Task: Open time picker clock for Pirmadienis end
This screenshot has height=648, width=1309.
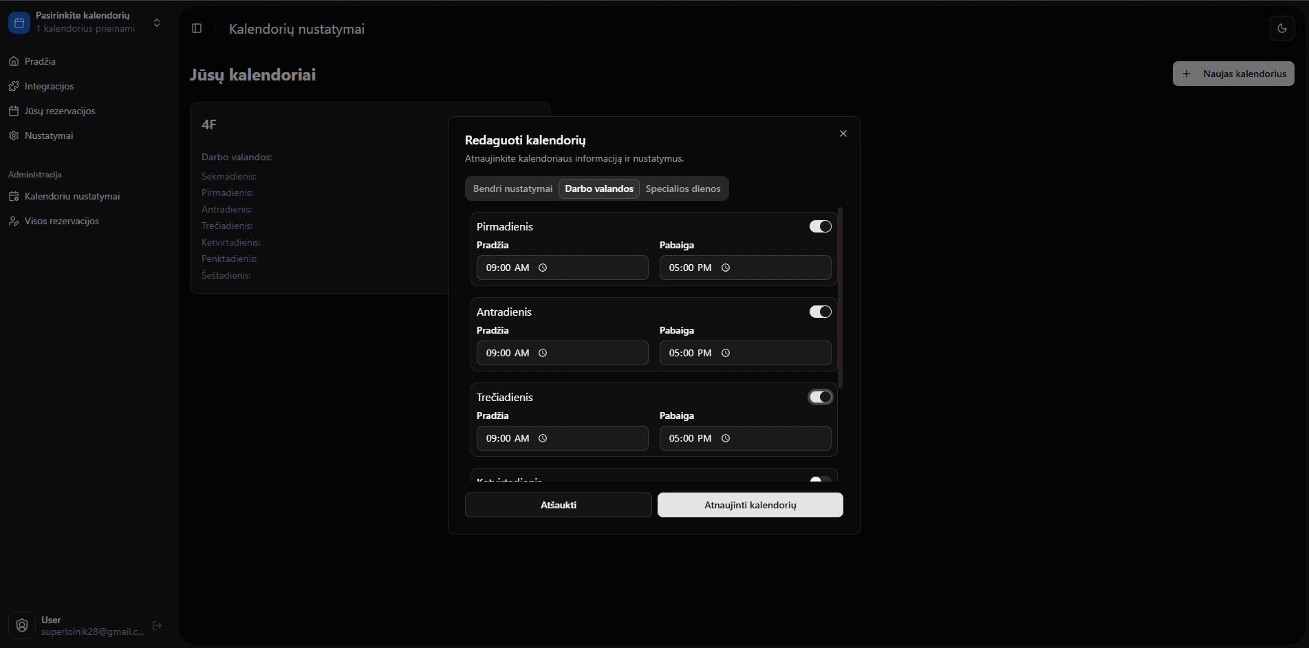Action: [x=726, y=268]
